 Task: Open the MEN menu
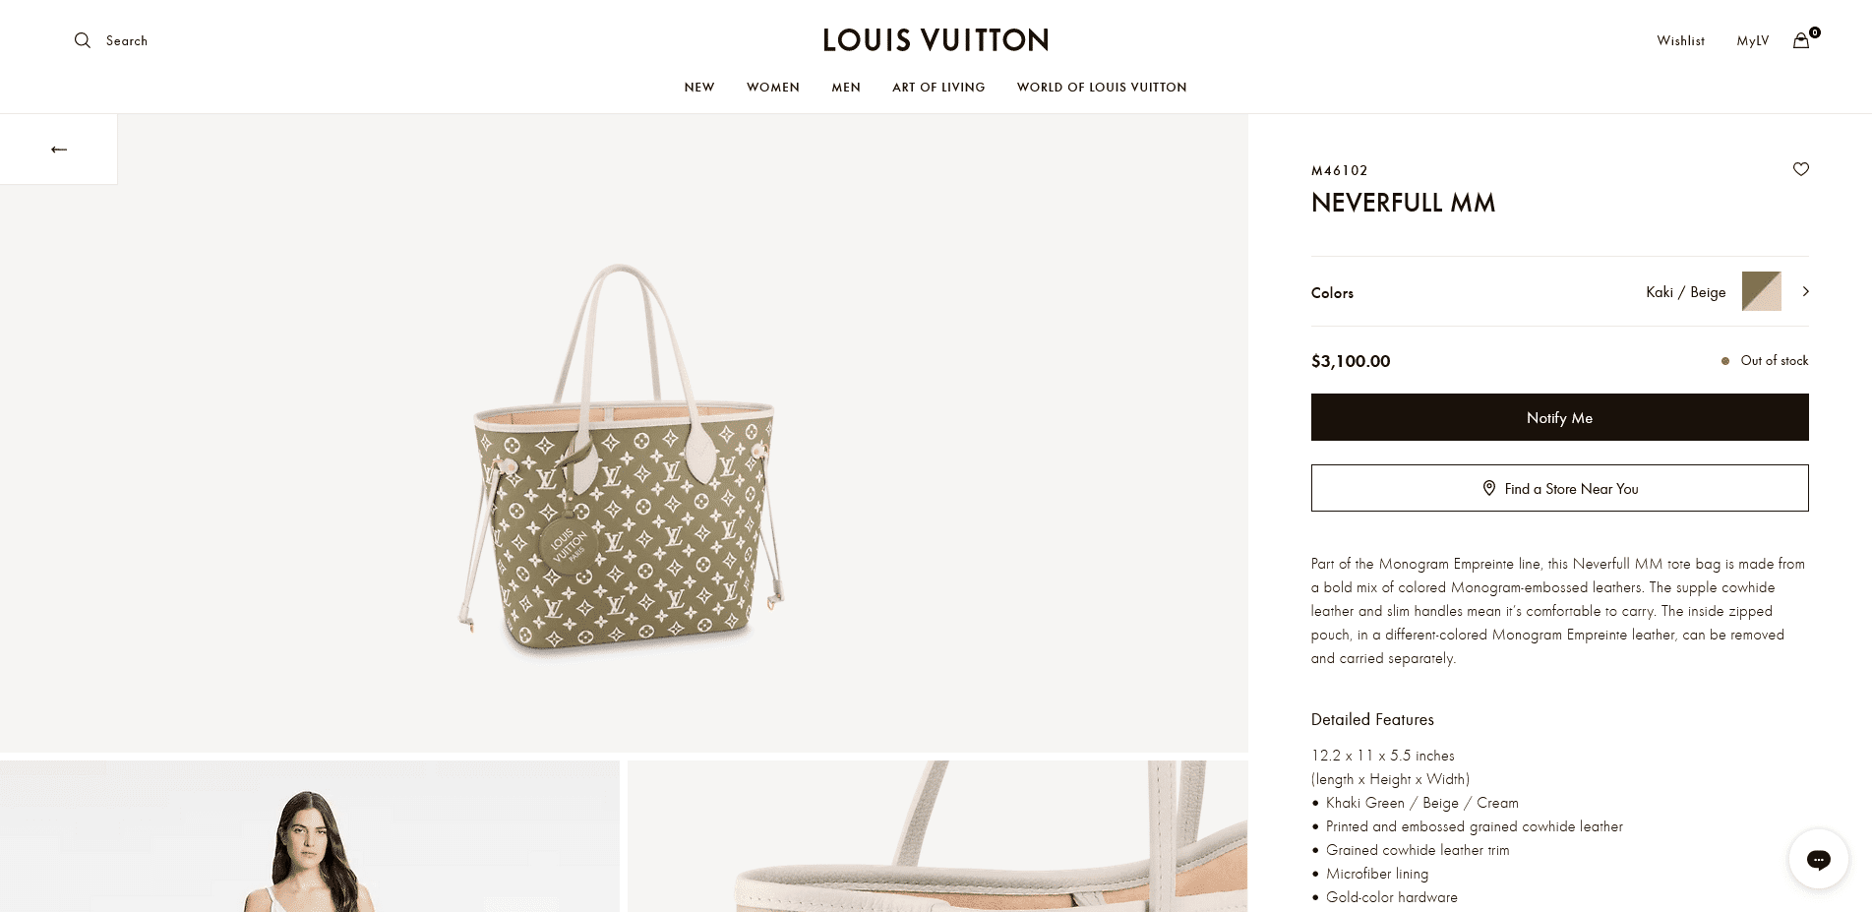(846, 88)
